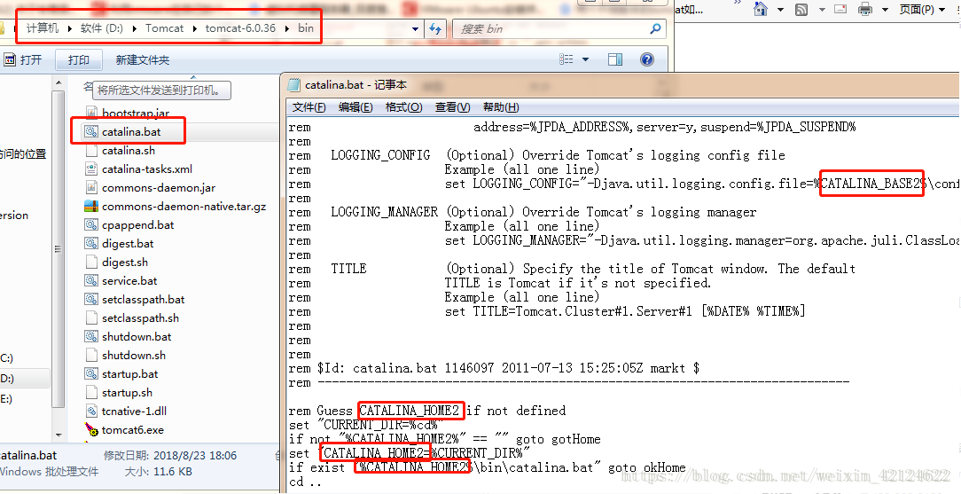Select the startup.bat file icon
Image resolution: width=961 pixels, height=494 pixels.
pos(91,374)
